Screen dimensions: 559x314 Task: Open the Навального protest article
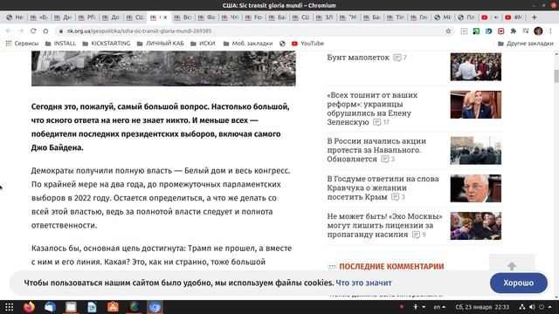[376, 150]
